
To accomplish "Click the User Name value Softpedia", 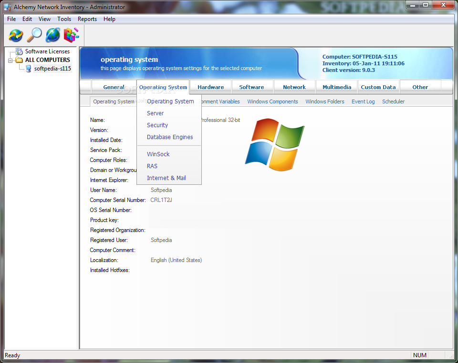I will tap(161, 190).
